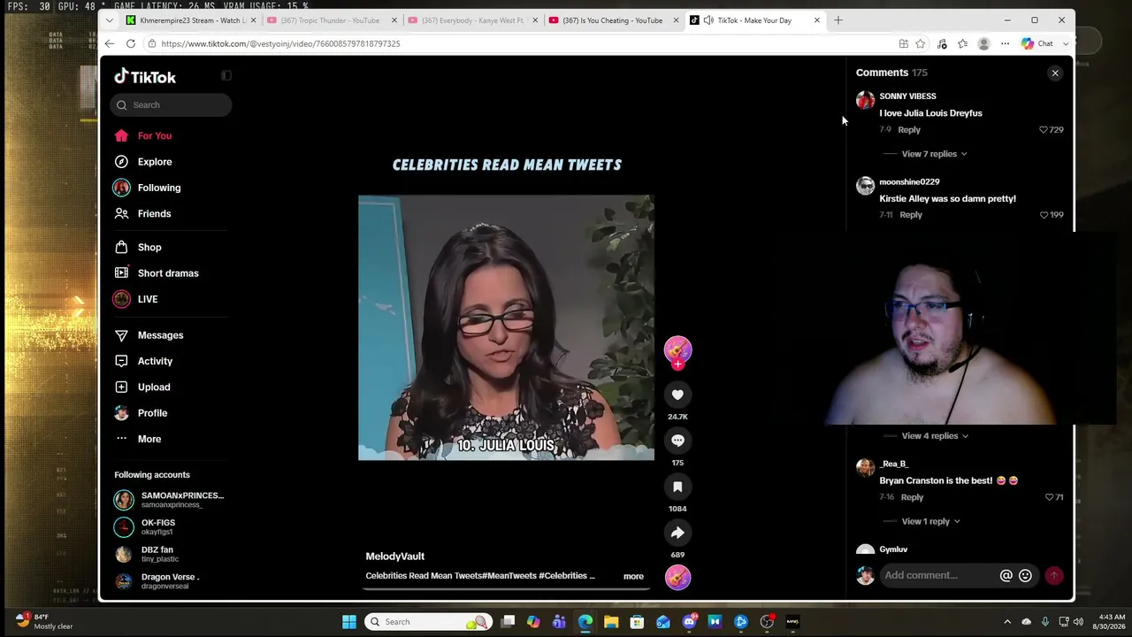
Task: Open the emoji picker in comment box
Action: (1025, 576)
